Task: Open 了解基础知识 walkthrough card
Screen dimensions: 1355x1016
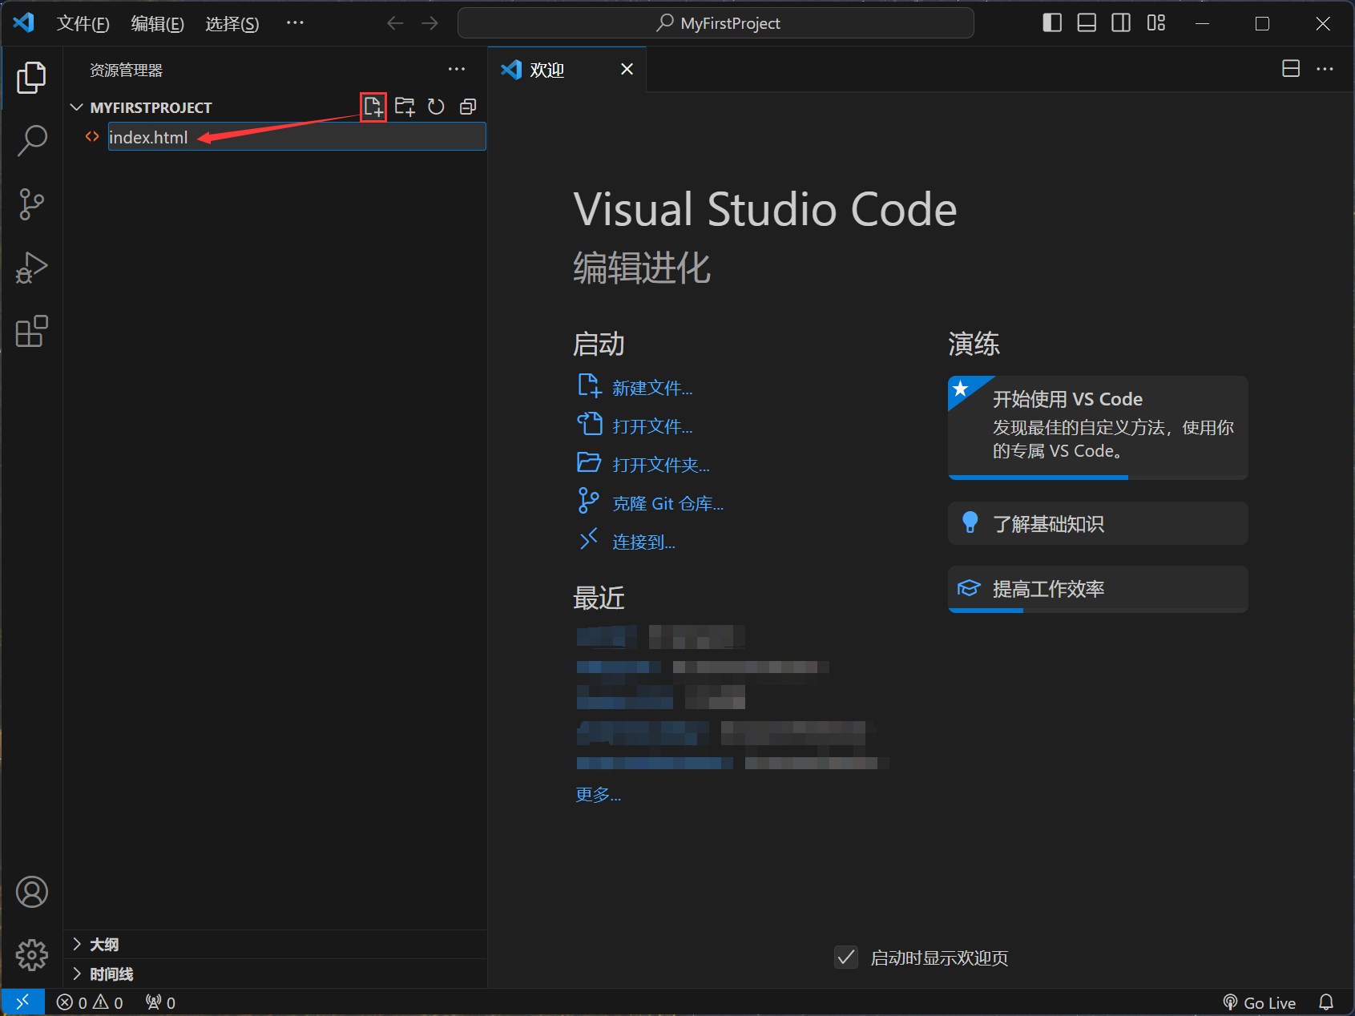Action: coord(1098,523)
